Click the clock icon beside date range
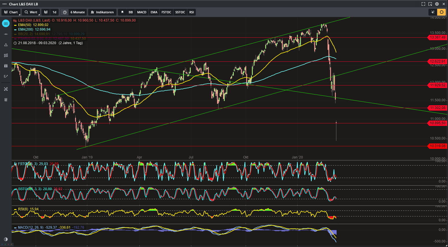This screenshot has height=247, width=448. [x=15, y=43]
